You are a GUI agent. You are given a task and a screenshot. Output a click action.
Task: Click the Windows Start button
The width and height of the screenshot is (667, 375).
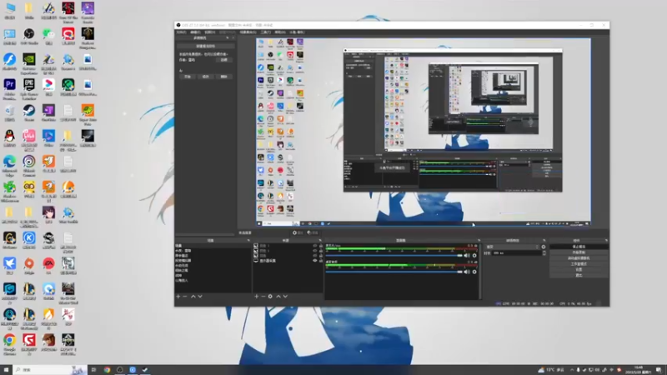6,370
